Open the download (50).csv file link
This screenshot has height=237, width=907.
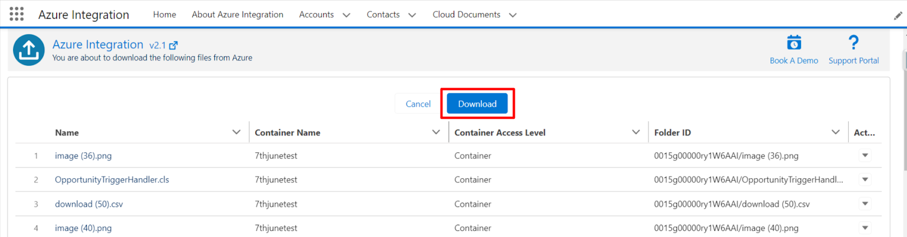point(89,204)
